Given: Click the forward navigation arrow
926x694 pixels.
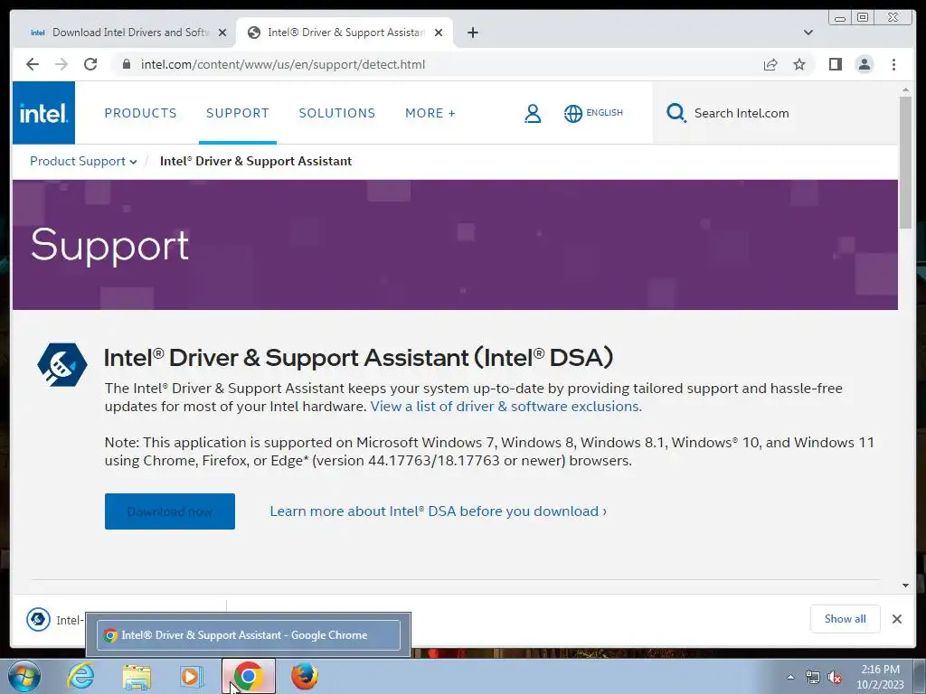Looking at the screenshot, I should [61, 64].
